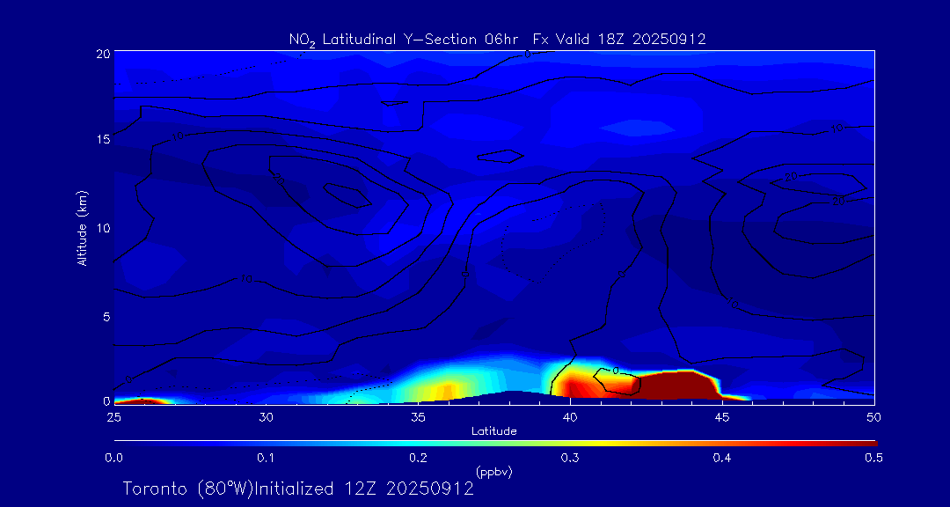Click latitude axis tick label "40"
The image size is (950, 507).
570,417
